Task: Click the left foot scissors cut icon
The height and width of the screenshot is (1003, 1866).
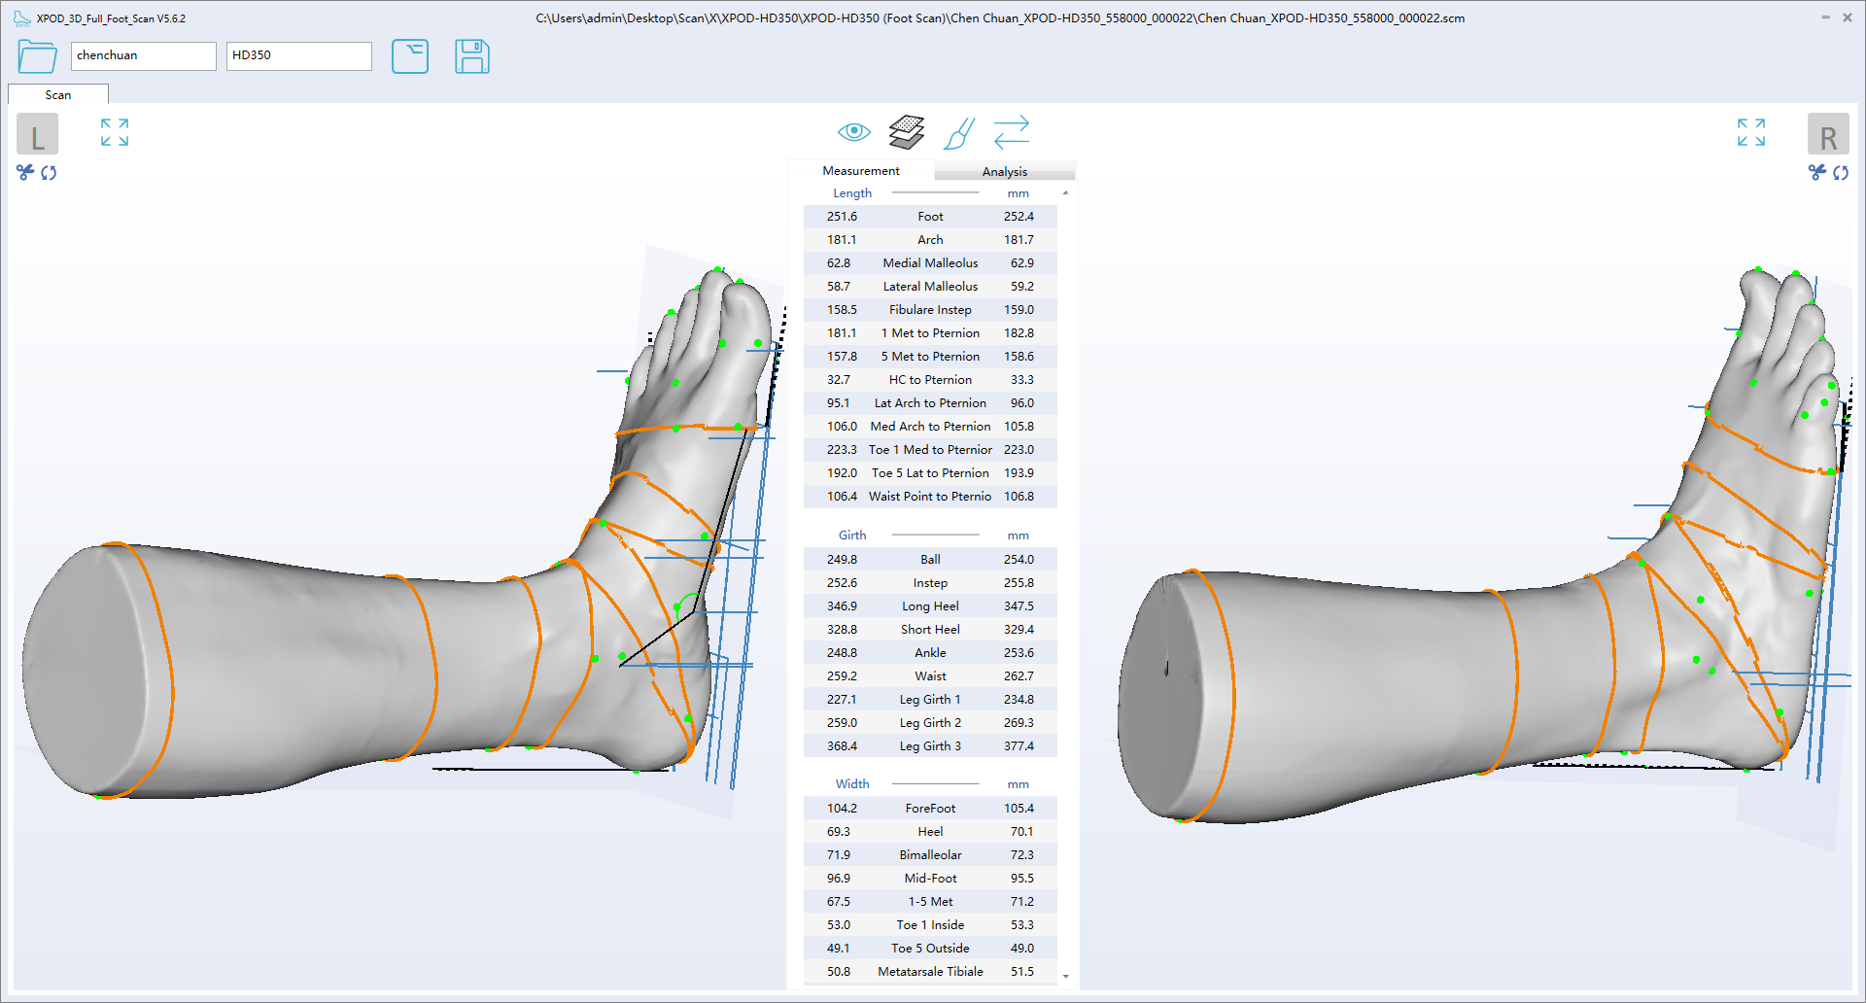Action: pyautogui.click(x=25, y=173)
